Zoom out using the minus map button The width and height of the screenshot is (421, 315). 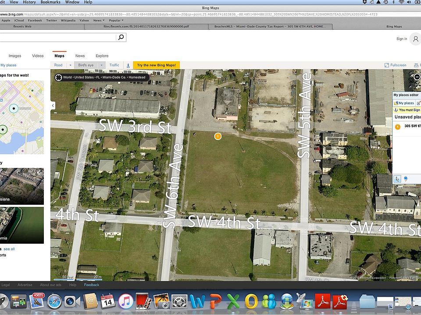[x=417, y=77]
